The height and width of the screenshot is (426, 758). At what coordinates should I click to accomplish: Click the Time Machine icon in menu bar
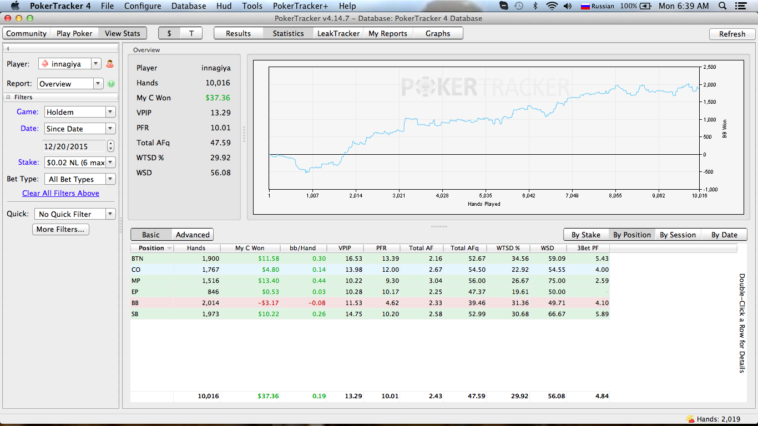(519, 6)
